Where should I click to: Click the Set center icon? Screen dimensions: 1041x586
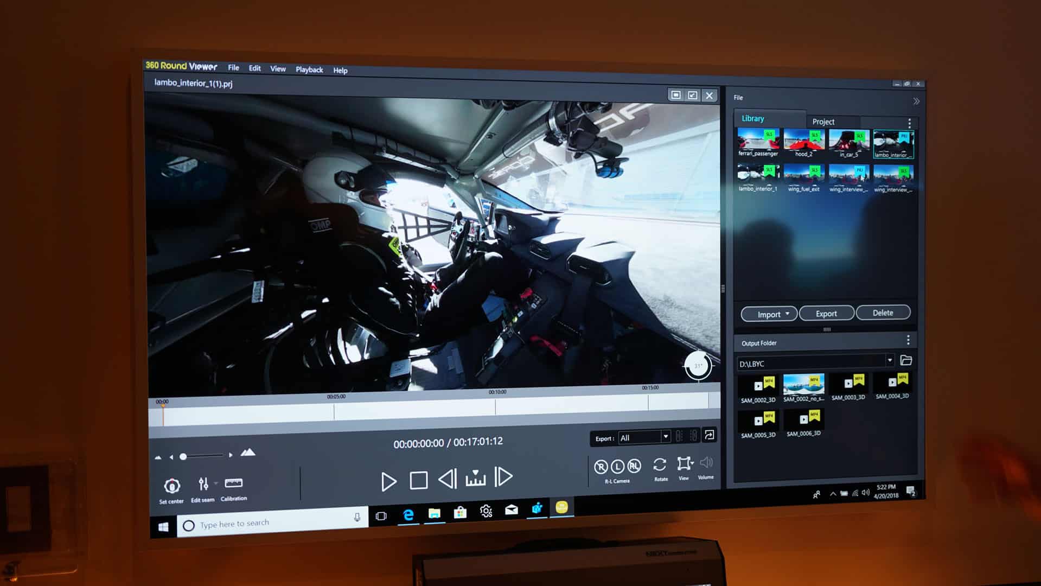(171, 485)
